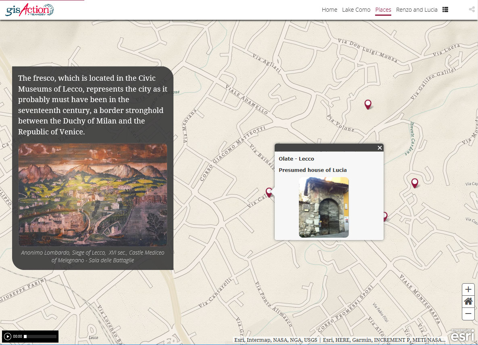Click the 'Via Luera' street label
The image size is (478, 345).
[x=446, y=50]
